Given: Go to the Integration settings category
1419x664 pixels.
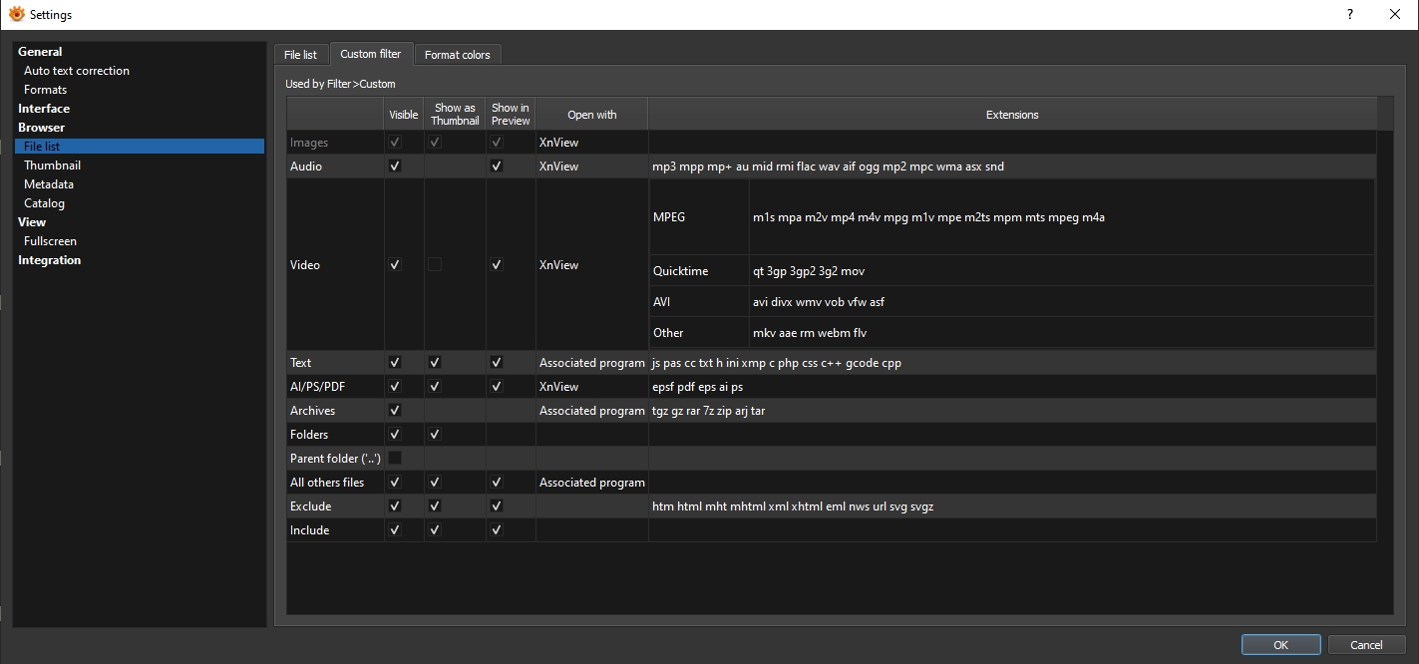Looking at the screenshot, I should [x=49, y=260].
